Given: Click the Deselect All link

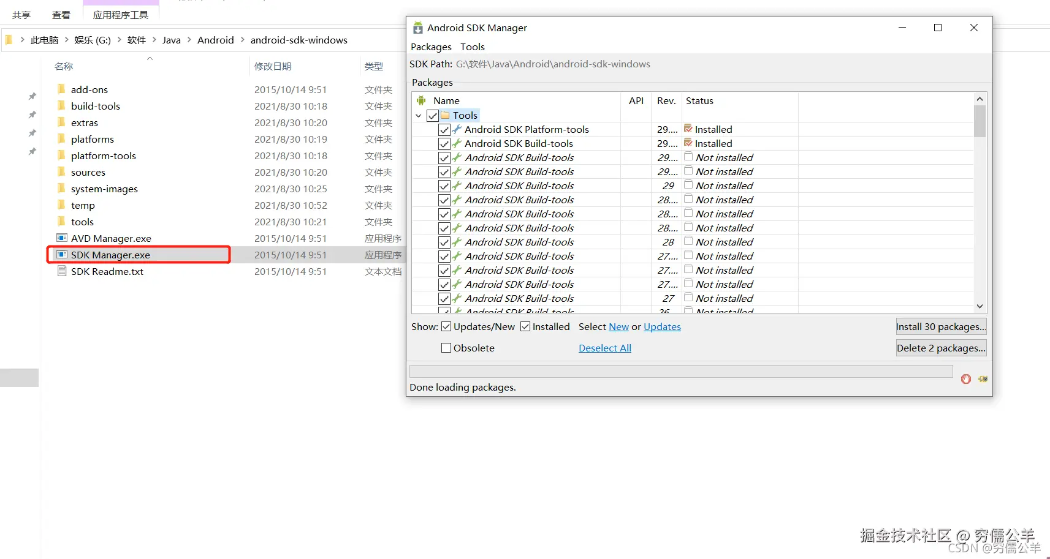Looking at the screenshot, I should pyautogui.click(x=605, y=348).
